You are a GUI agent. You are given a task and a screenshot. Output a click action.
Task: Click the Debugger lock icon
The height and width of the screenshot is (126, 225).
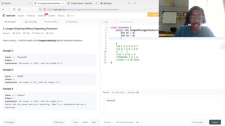coord(137,92)
